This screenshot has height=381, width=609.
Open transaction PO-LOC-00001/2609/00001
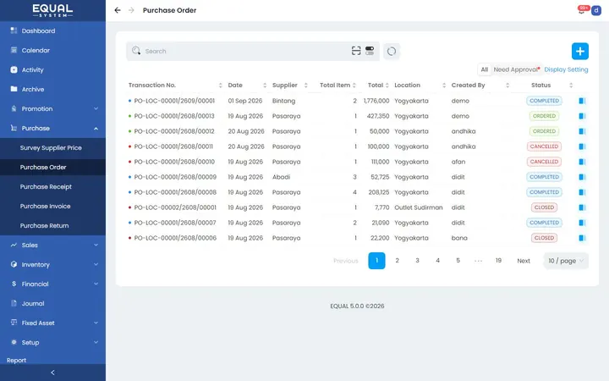point(174,101)
